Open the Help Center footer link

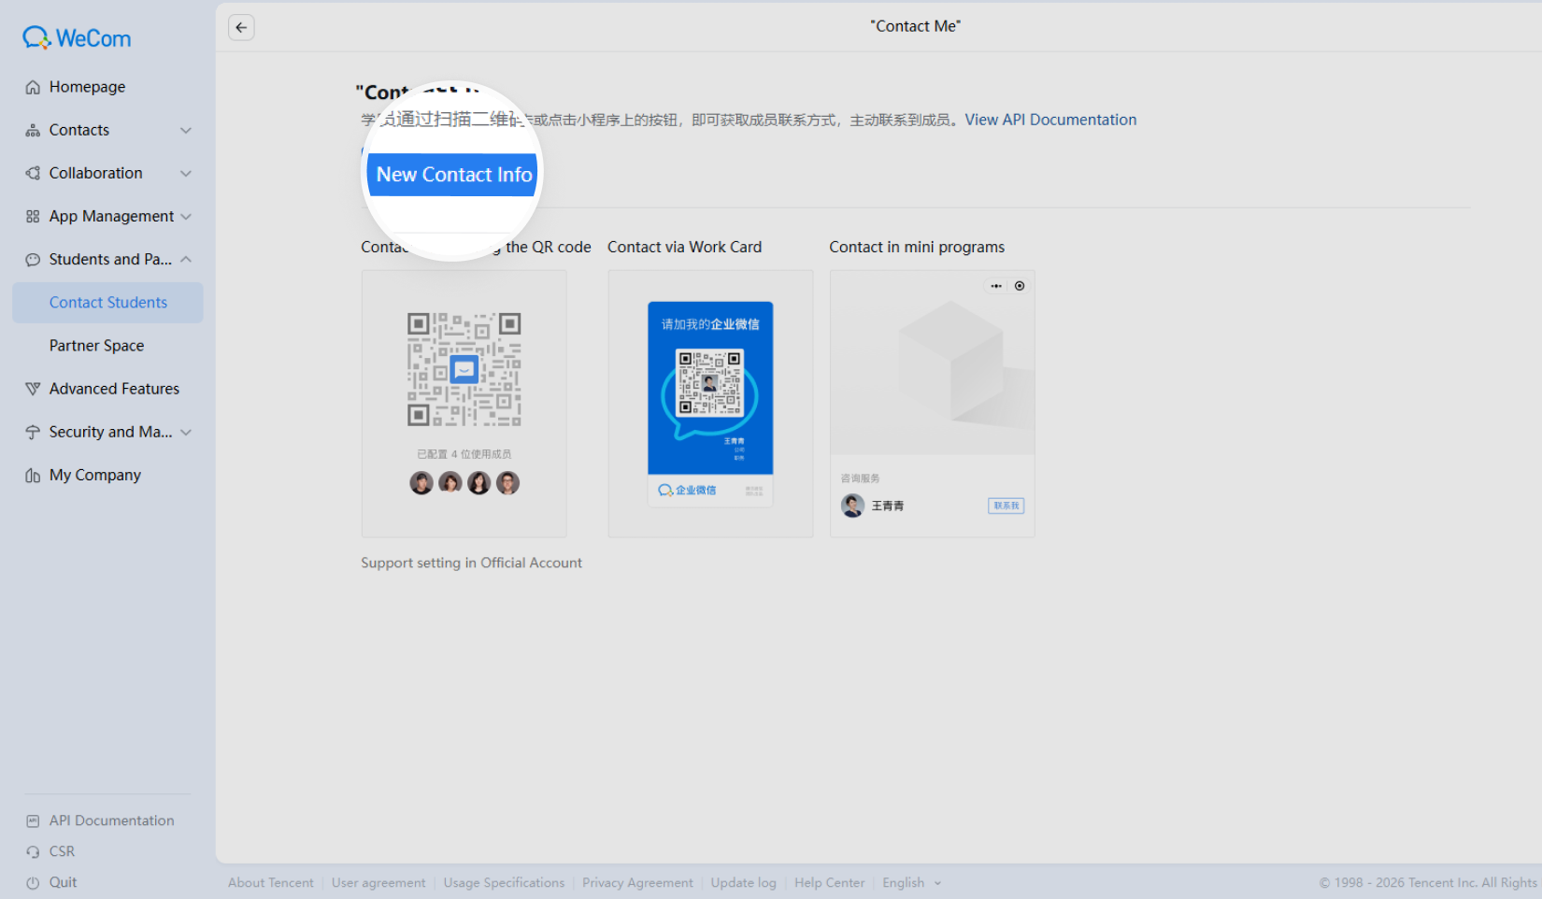[x=829, y=882]
